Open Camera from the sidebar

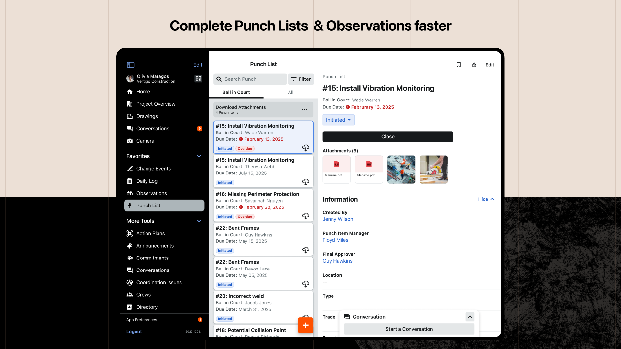(x=145, y=141)
